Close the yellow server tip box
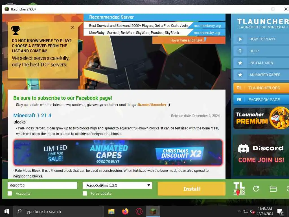This screenshot has height=217, width=289. pyautogui.click(x=73, y=27)
